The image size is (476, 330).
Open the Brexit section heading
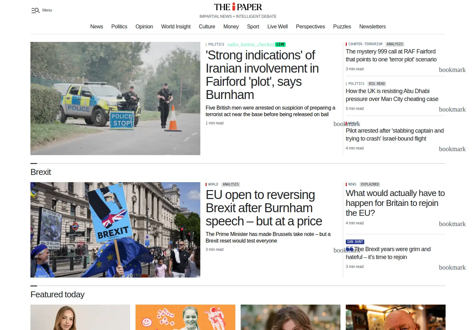(x=41, y=172)
